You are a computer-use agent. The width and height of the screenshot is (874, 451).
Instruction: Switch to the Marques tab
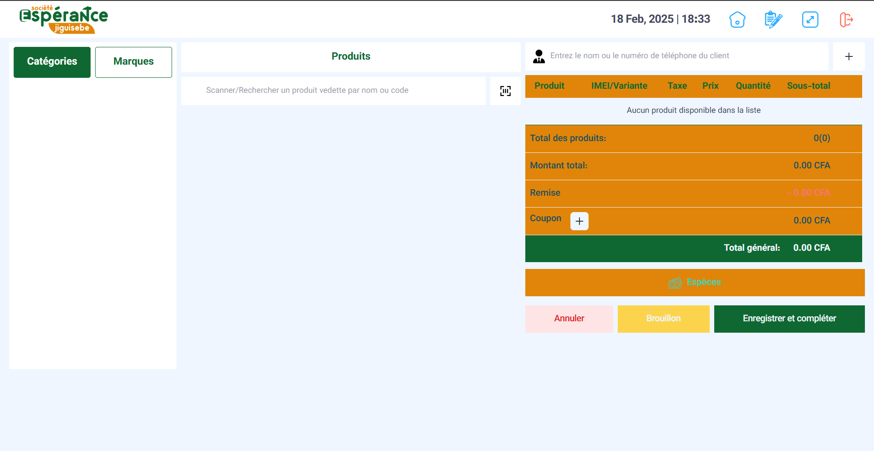click(133, 62)
